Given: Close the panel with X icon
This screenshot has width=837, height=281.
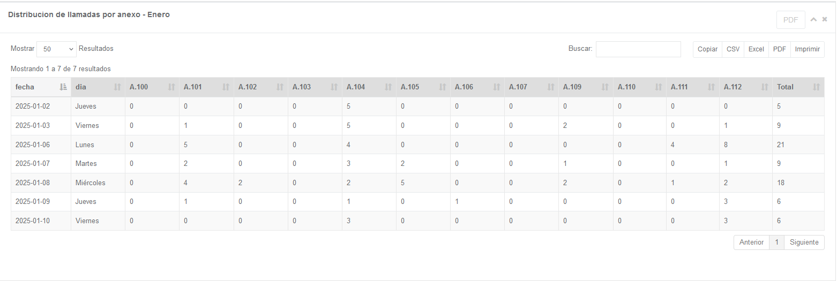Looking at the screenshot, I should [825, 19].
